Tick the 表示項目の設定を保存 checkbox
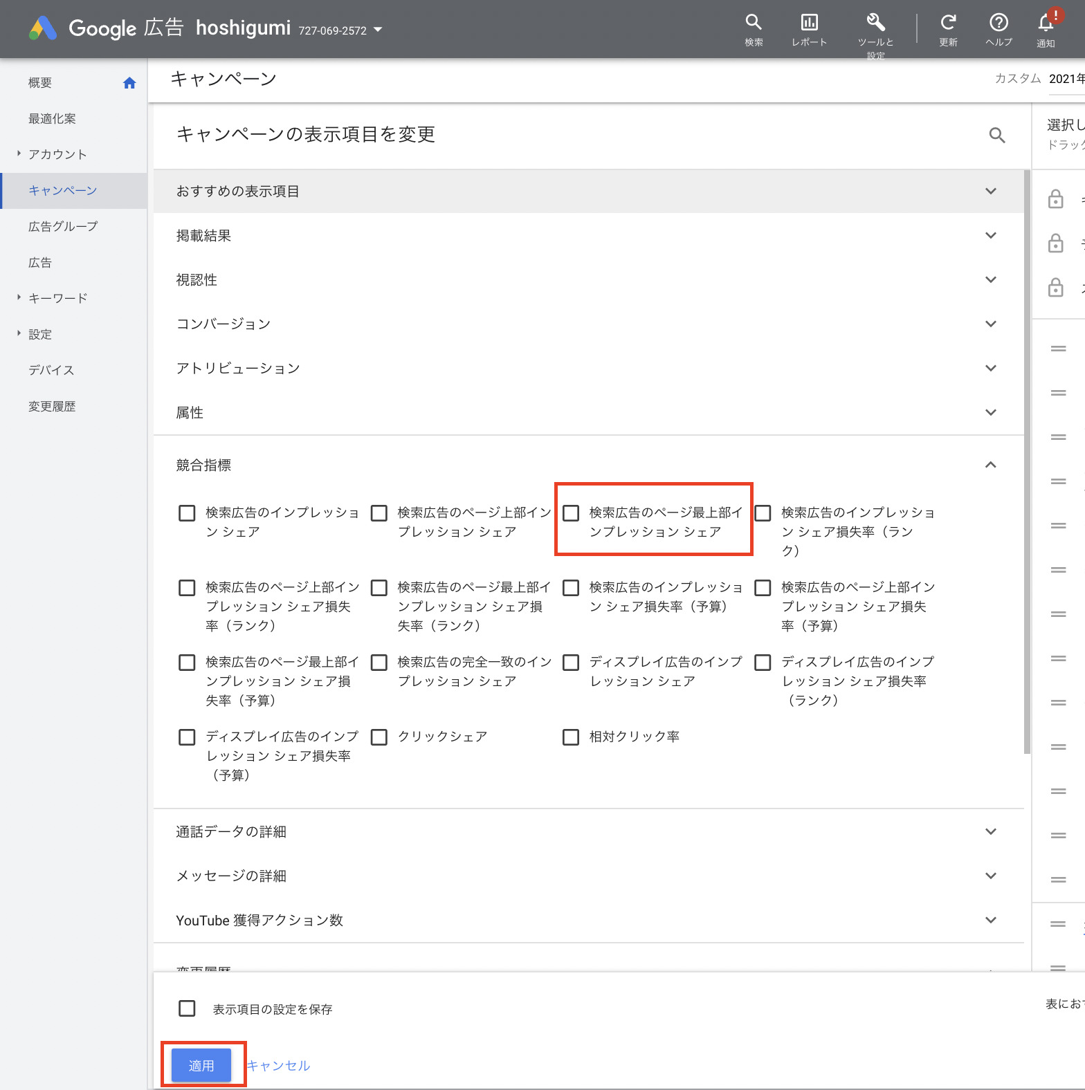Image resolution: width=1085 pixels, height=1090 pixels. pos(187,1008)
